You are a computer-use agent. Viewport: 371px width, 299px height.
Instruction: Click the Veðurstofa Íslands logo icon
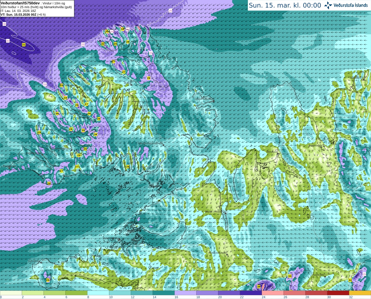(x=328, y=5)
